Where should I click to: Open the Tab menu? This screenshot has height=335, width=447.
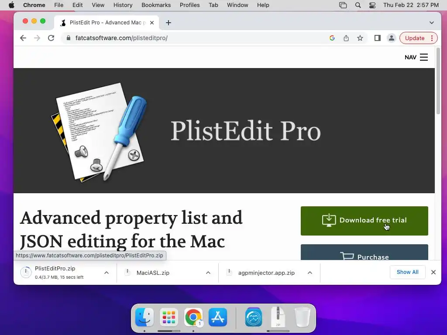point(213,5)
